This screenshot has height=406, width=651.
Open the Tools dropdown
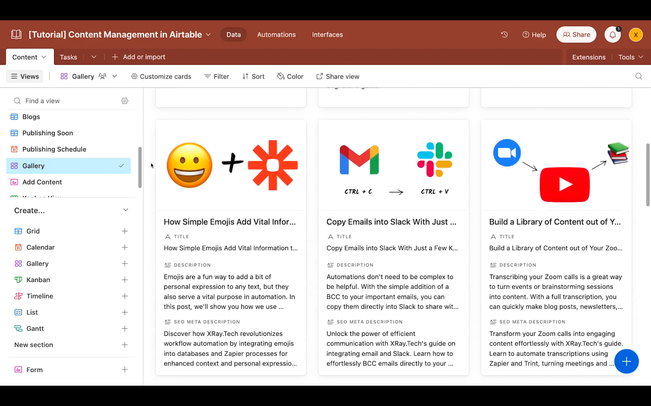pos(631,57)
